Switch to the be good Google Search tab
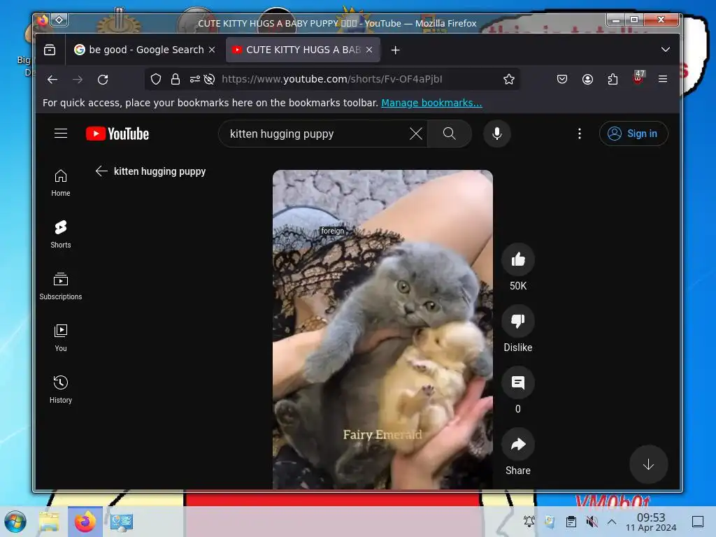The image size is (716, 537). tap(144, 50)
